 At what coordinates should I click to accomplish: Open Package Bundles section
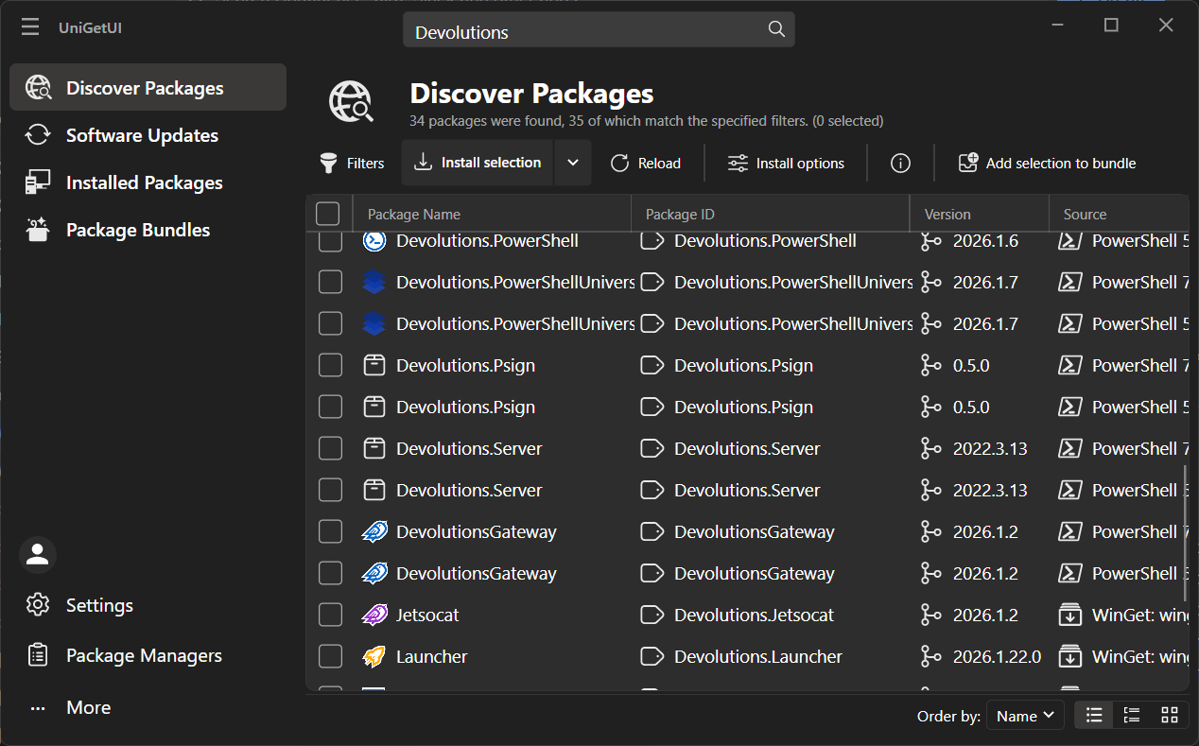pos(148,230)
